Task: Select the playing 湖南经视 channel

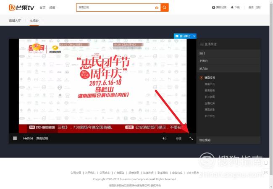Action: pyautogui.click(x=210, y=78)
